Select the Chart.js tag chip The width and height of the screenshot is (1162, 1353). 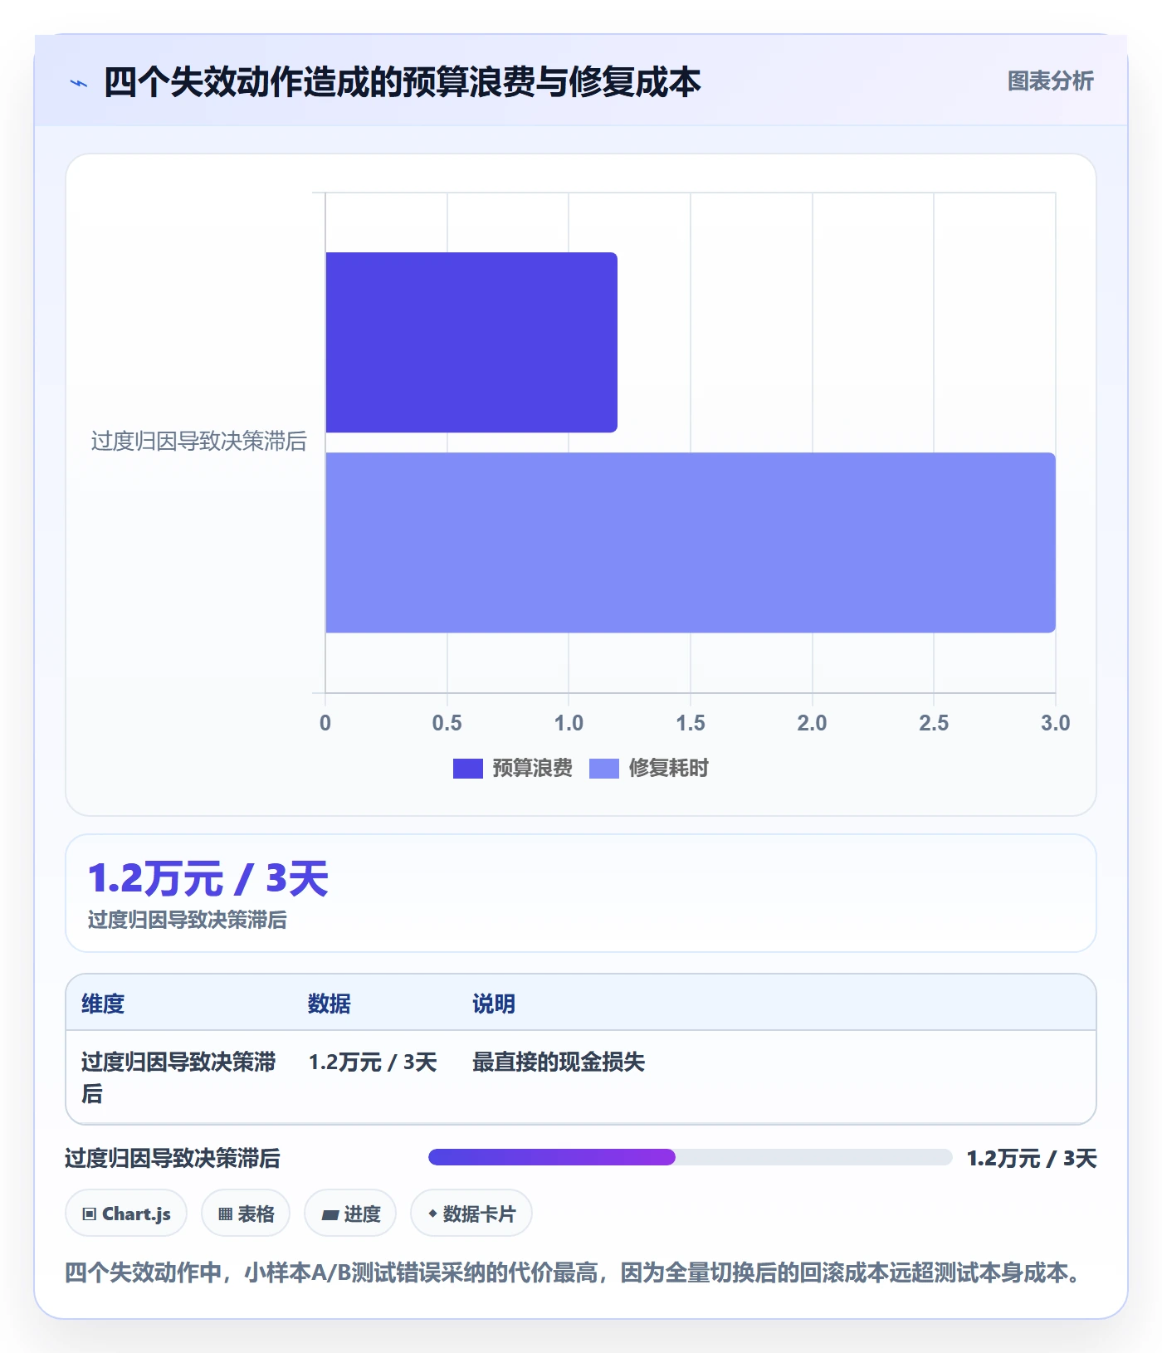tap(126, 1214)
